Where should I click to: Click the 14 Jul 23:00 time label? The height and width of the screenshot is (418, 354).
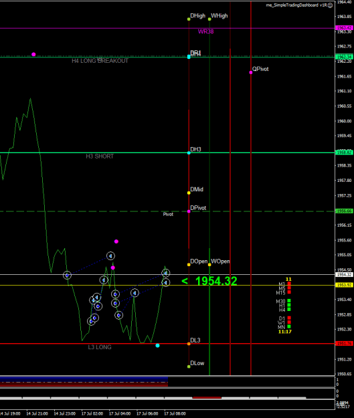[64, 413]
